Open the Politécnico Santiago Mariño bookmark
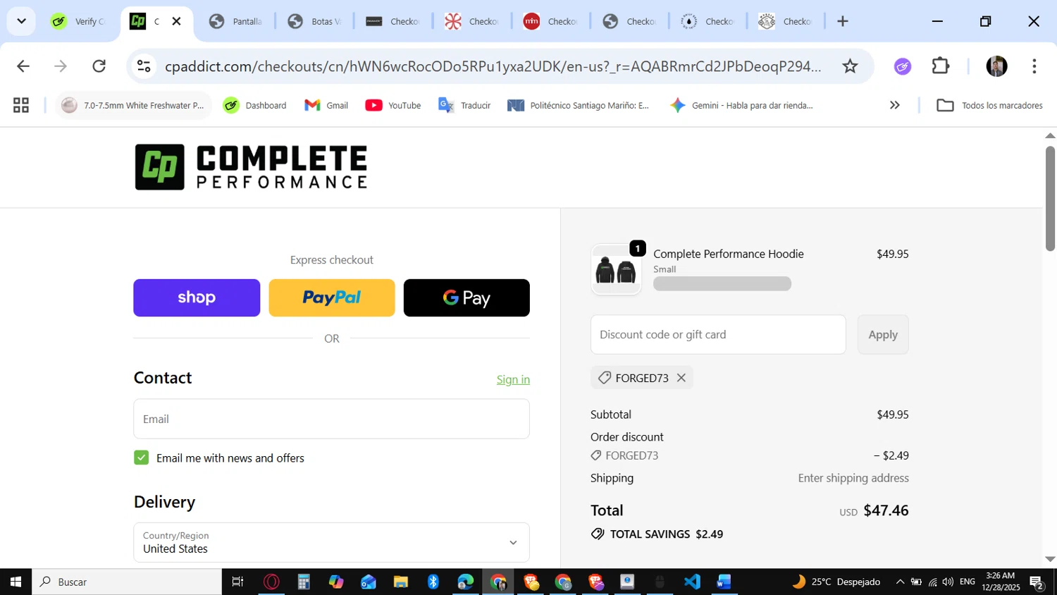Screen dimensions: 1057x595 tap(579, 106)
